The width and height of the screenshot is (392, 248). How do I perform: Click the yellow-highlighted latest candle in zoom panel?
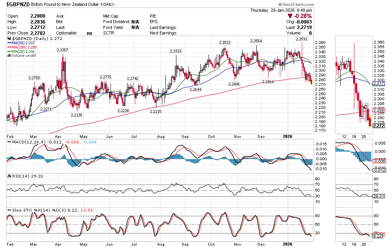click(x=370, y=121)
